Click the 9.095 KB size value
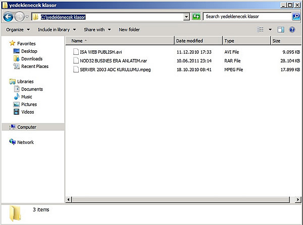Image resolution: width=303 pixels, height=225 pixels. click(291, 52)
